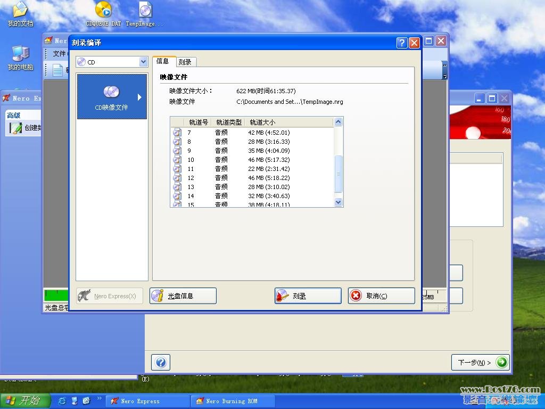Select track 8 audio icon

[177, 142]
